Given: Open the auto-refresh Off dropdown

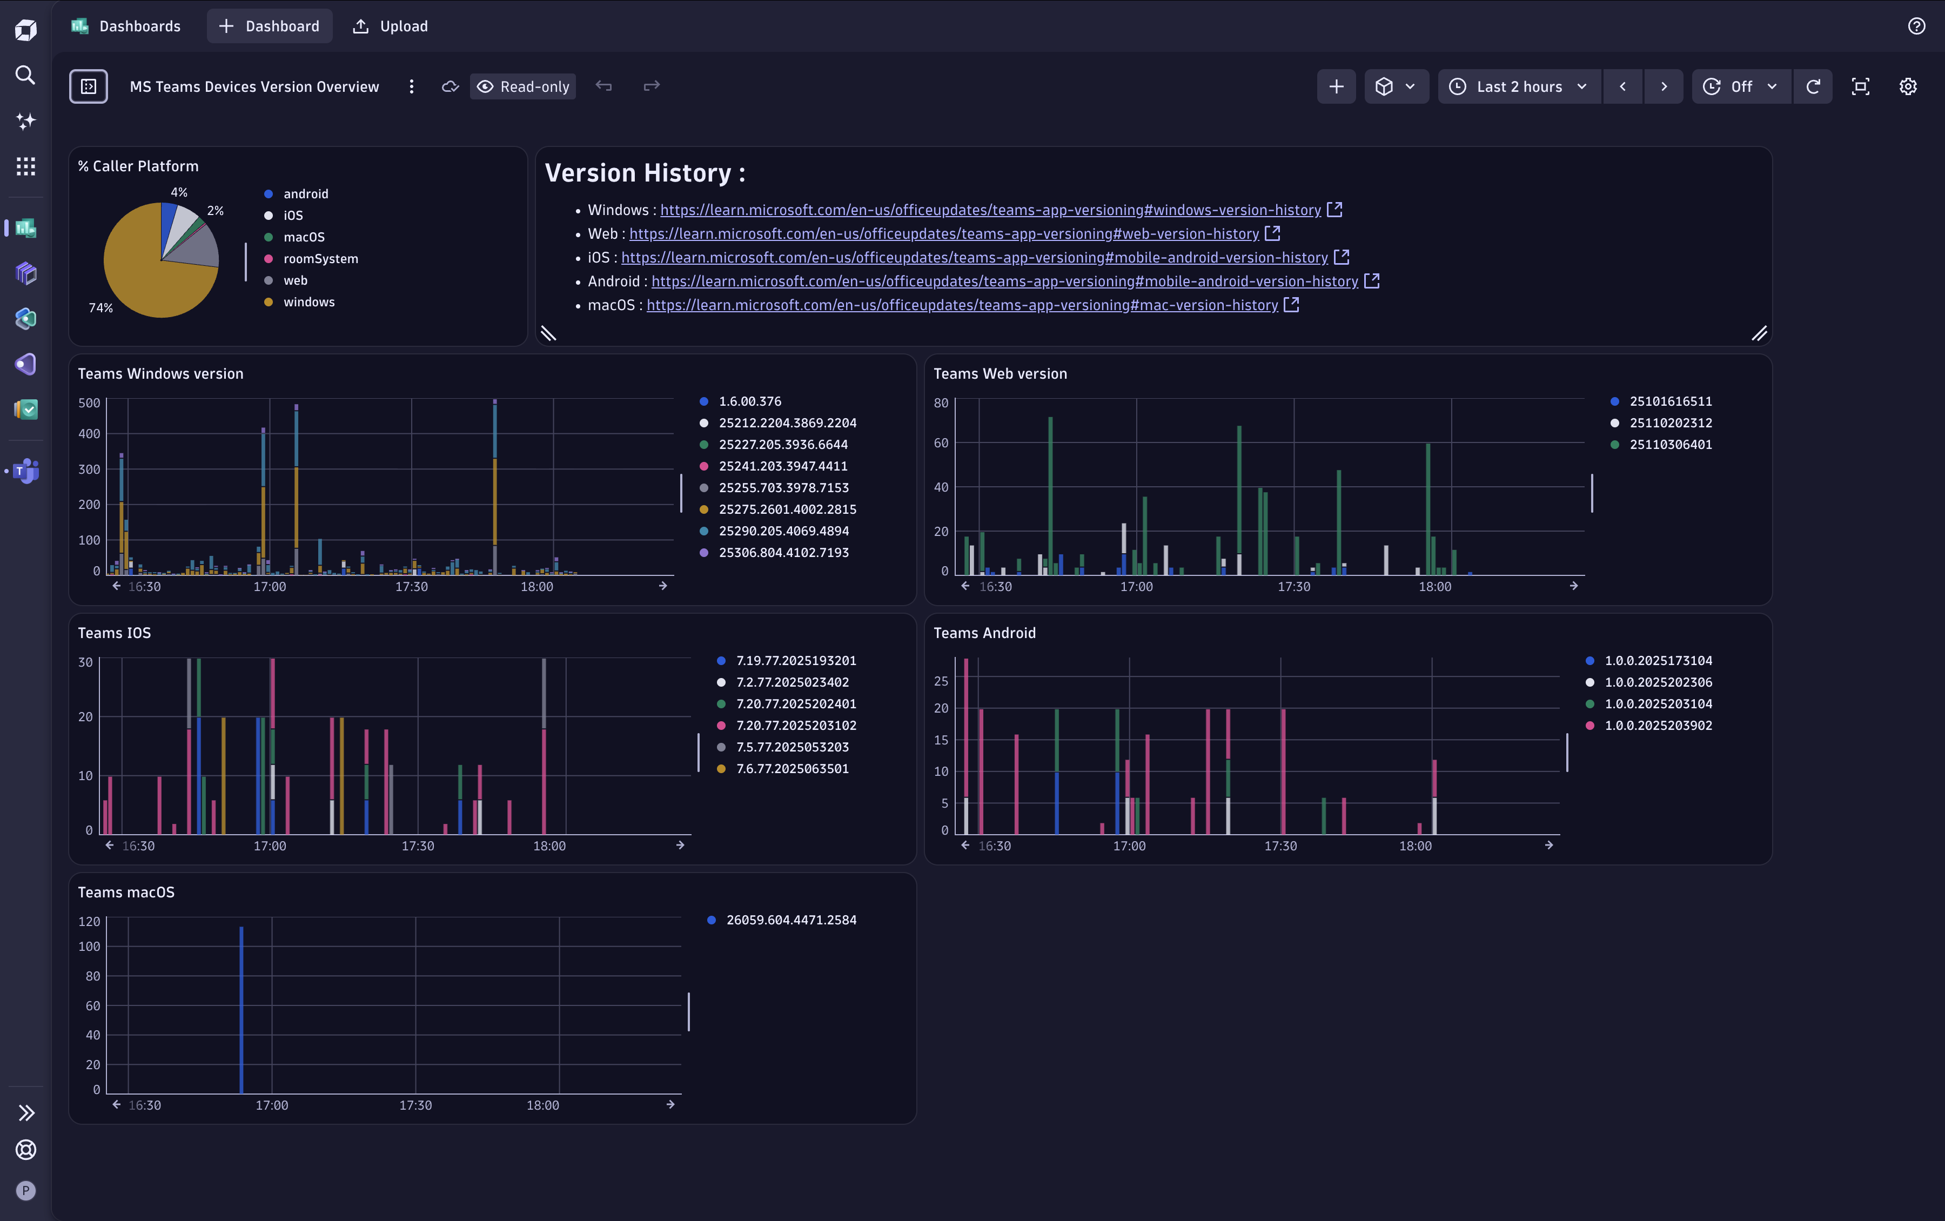Looking at the screenshot, I should coord(1741,86).
